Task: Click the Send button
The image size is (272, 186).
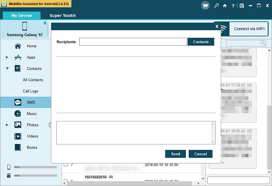Action: point(175,154)
